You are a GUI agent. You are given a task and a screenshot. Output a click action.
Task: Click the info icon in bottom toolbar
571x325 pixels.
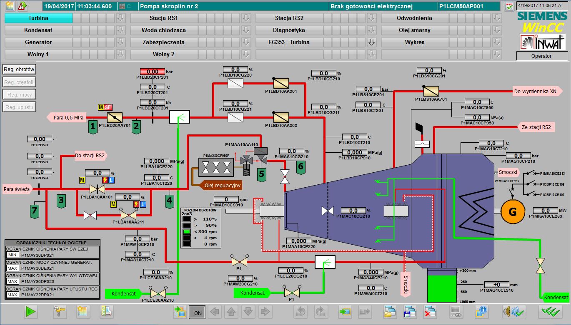pyautogui.click(x=481, y=311)
